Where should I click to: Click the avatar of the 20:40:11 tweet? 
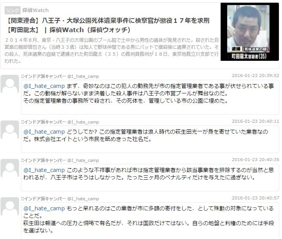pyautogui.click(x=10, y=130)
